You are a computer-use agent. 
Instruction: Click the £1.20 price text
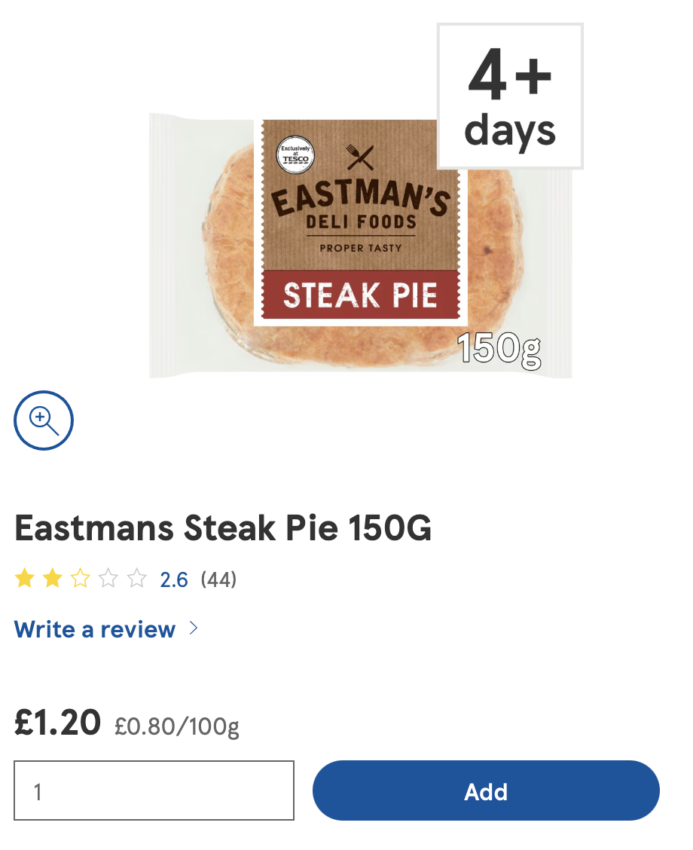tap(57, 723)
